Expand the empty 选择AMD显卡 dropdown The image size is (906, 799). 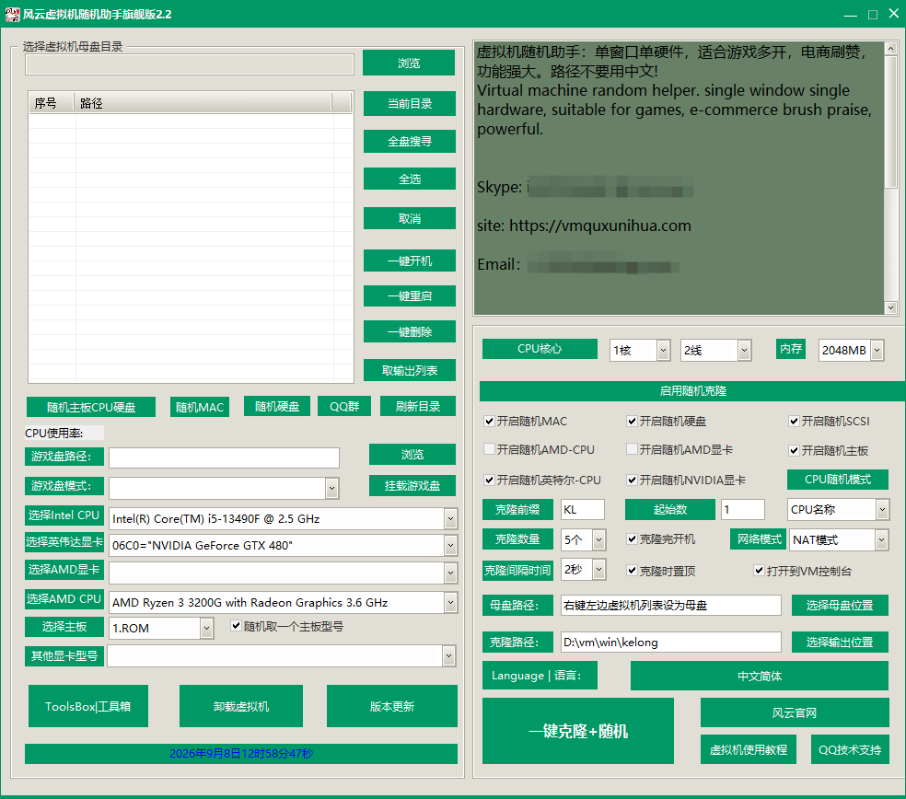click(x=450, y=573)
